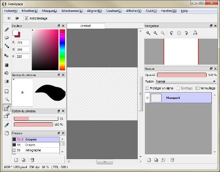The image size is (220, 172).
Task: Select the Aérographe brush
Action: (36, 150)
